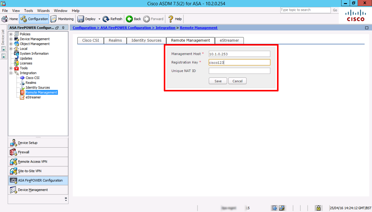The height and width of the screenshot is (212, 372).
Task: Select Object Management icon in tree
Action: [16, 44]
